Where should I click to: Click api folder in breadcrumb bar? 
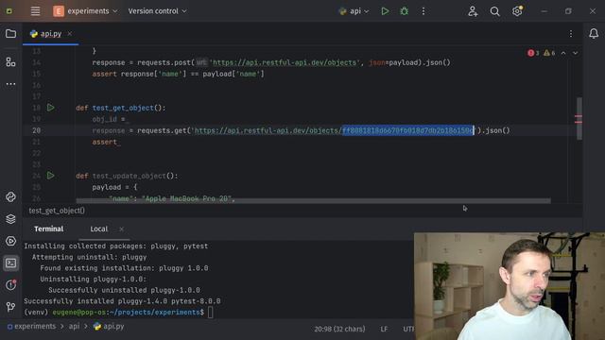[x=74, y=326]
